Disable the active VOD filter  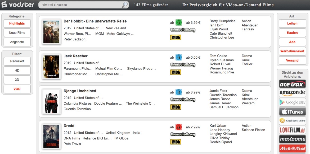click(x=17, y=89)
